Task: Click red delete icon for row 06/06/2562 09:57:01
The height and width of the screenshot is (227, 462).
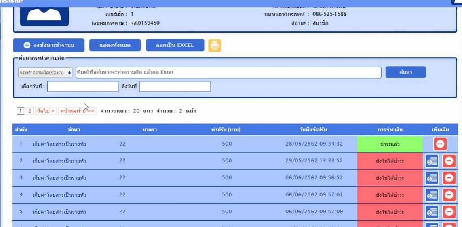Action: coord(449,195)
